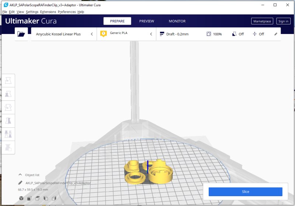Expand Anycubic Kossel Linear Plus printer selector

[64, 34]
